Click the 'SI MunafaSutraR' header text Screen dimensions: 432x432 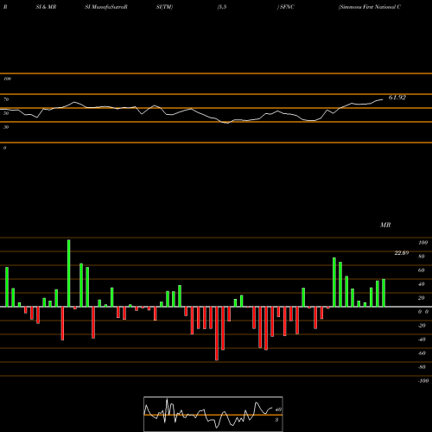coord(106,7)
